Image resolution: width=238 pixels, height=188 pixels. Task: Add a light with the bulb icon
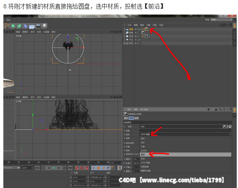(44, 26)
